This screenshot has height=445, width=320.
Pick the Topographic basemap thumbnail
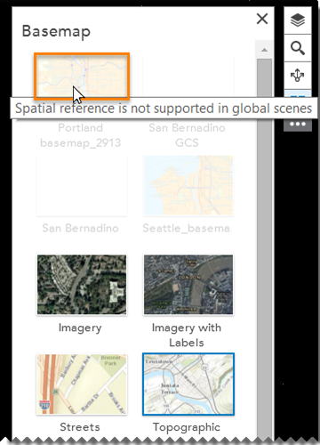[188, 384]
